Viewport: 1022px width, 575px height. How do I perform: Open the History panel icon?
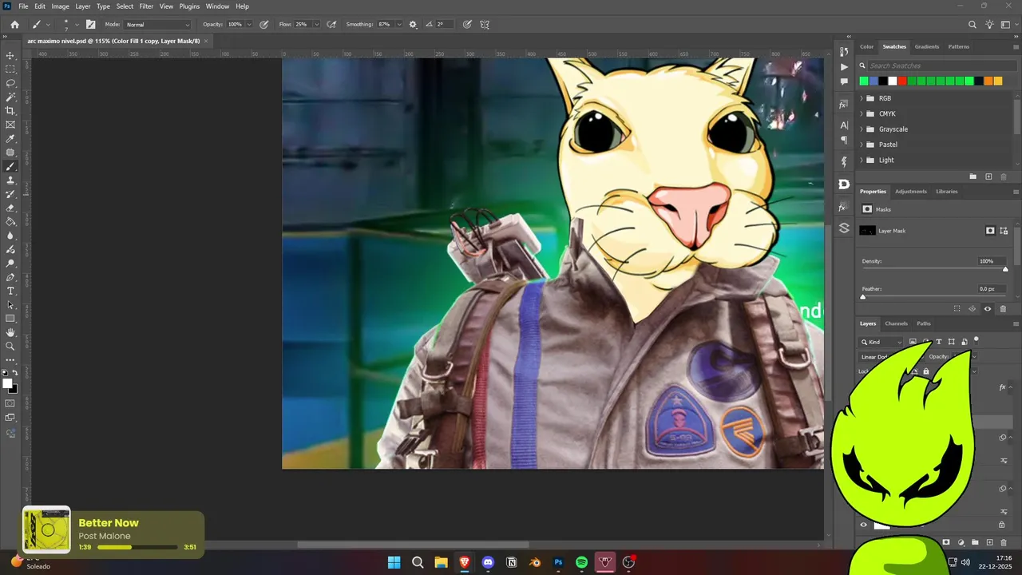tap(844, 51)
